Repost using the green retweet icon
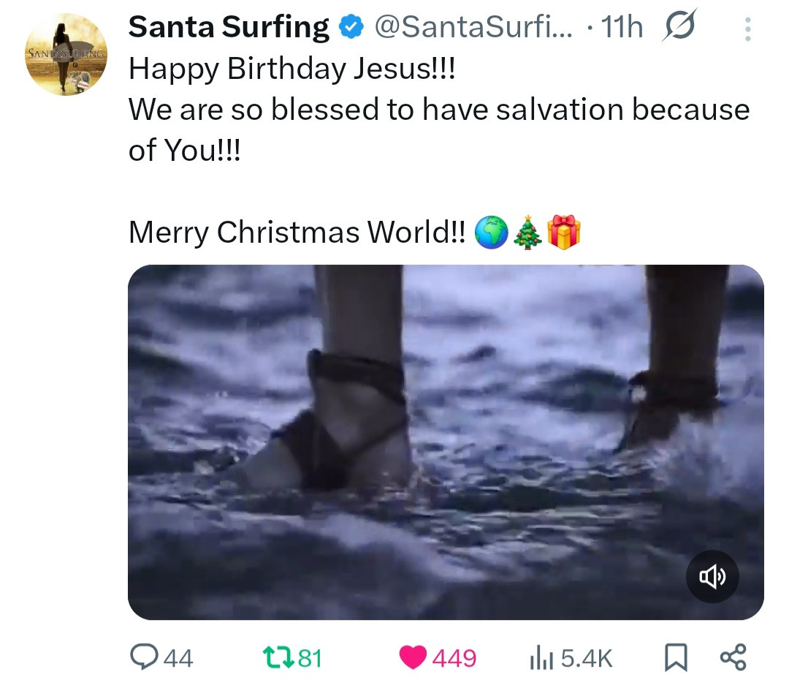789x699 pixels. point(281,658)
